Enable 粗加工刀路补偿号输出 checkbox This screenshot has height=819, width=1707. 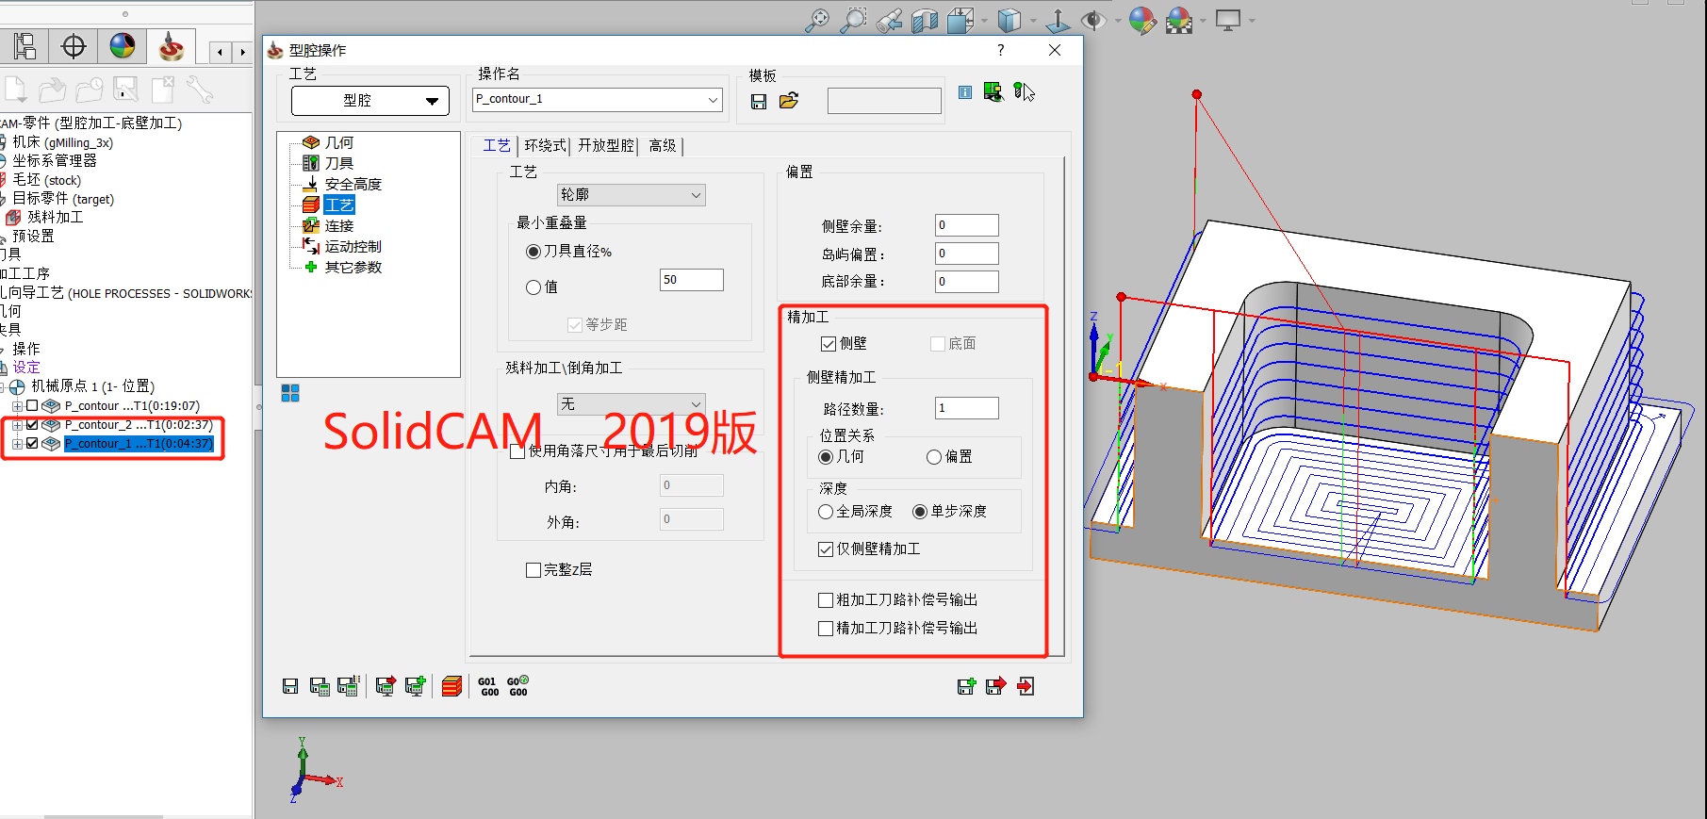(826, 600)
